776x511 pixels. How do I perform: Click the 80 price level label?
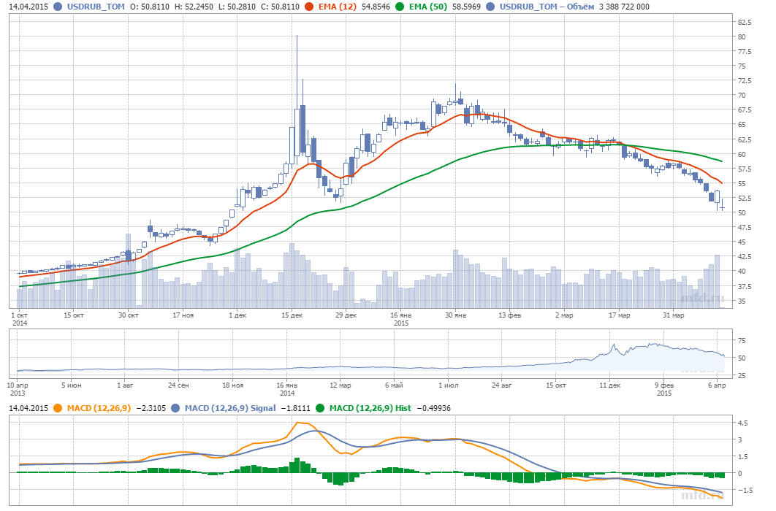(x=742, y=37)
